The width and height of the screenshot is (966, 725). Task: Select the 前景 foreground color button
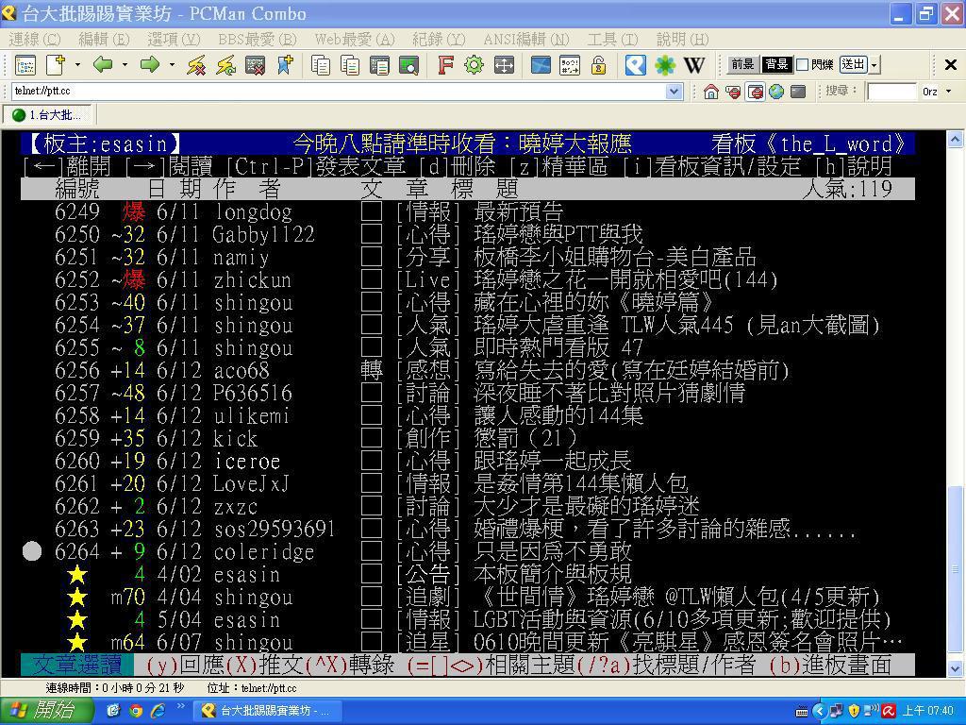click(742, 65)
